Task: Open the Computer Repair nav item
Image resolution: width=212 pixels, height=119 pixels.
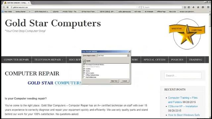Action: [16, 59]
